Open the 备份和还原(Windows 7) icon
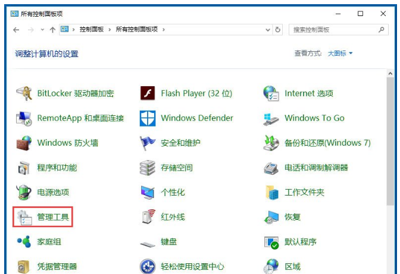This screenshot has width=400, height=274. coord(271,143)
